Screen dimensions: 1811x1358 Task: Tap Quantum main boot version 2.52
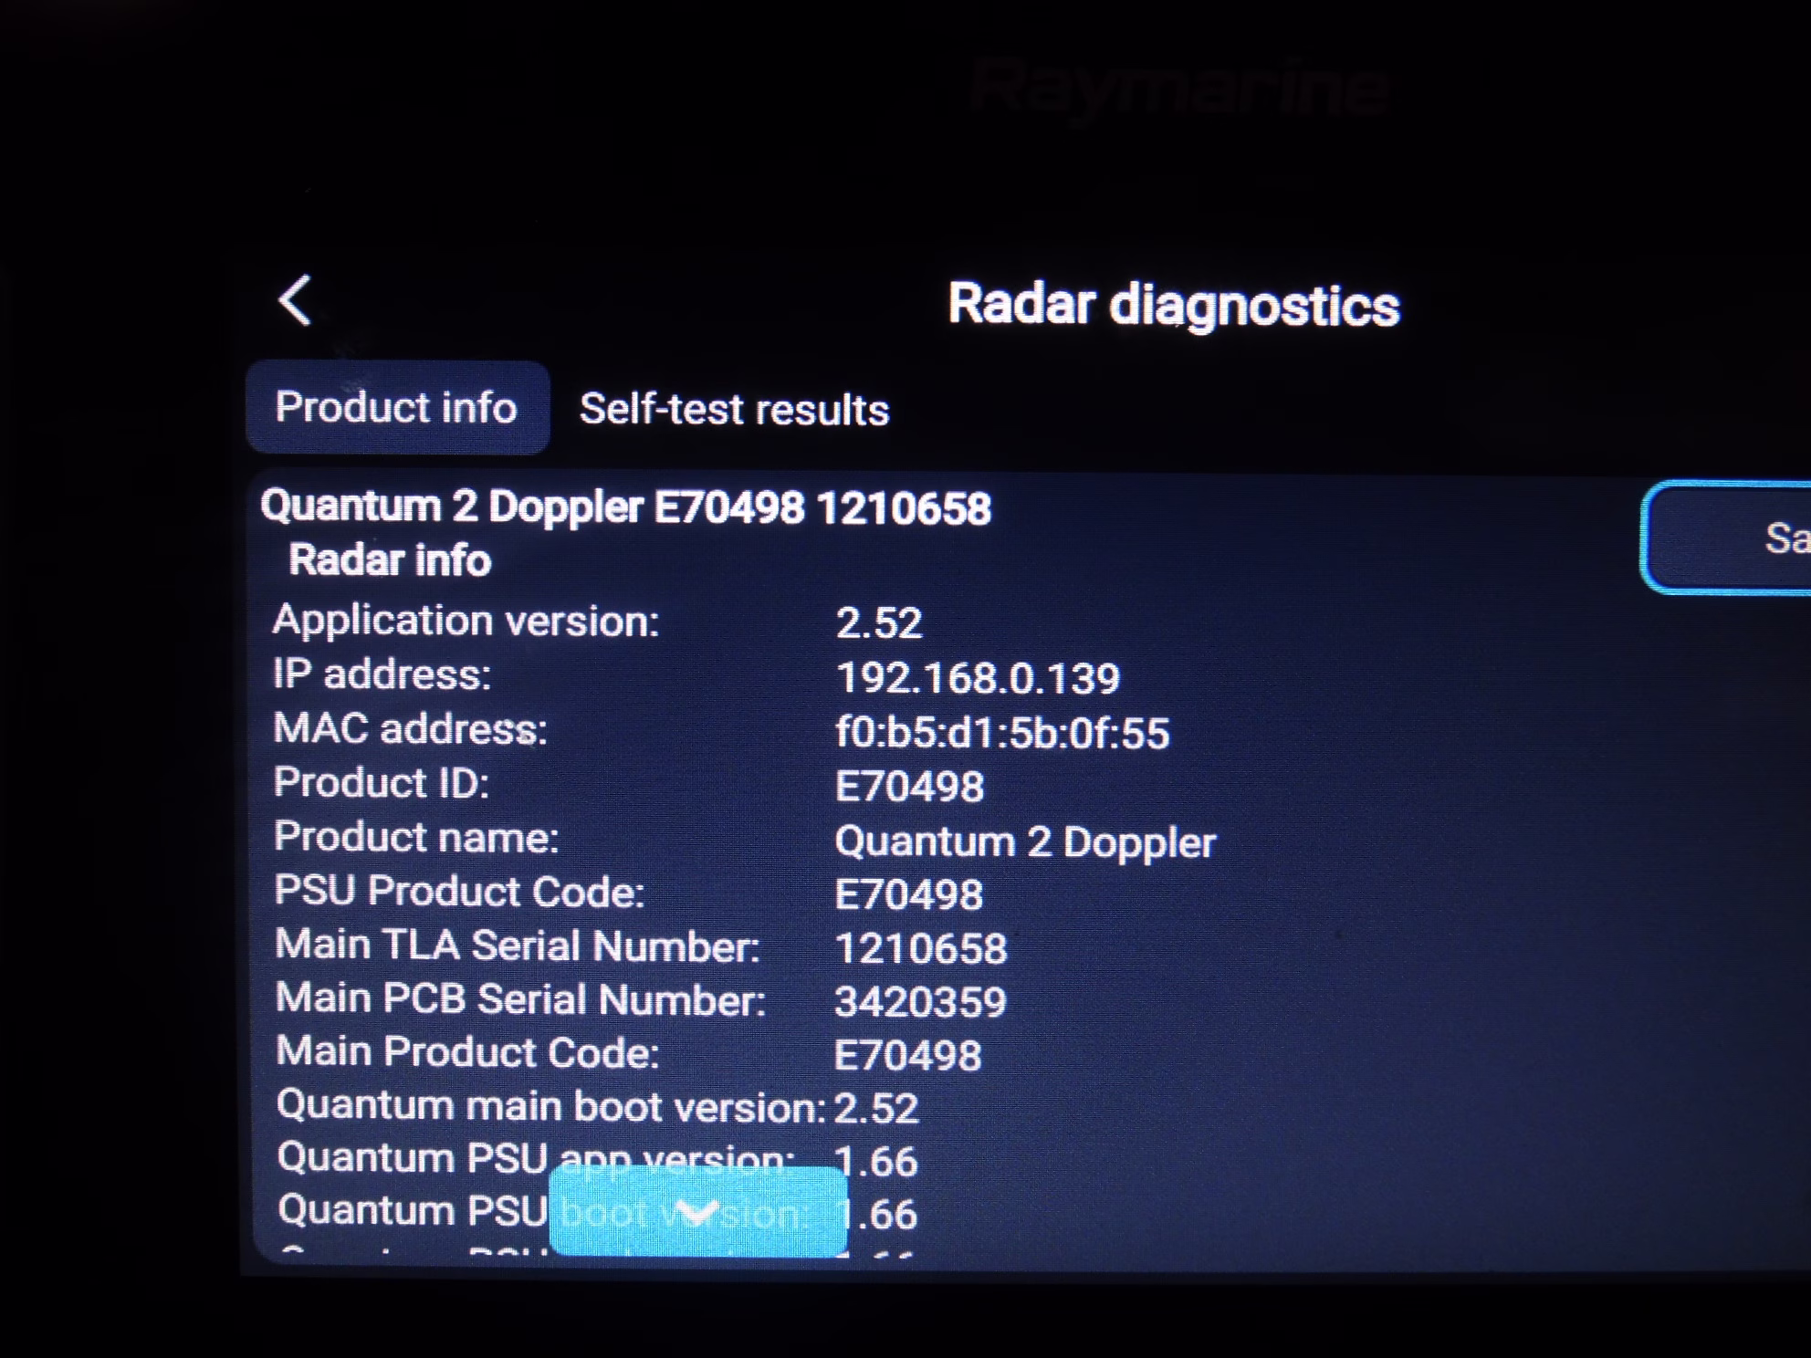875,1109
